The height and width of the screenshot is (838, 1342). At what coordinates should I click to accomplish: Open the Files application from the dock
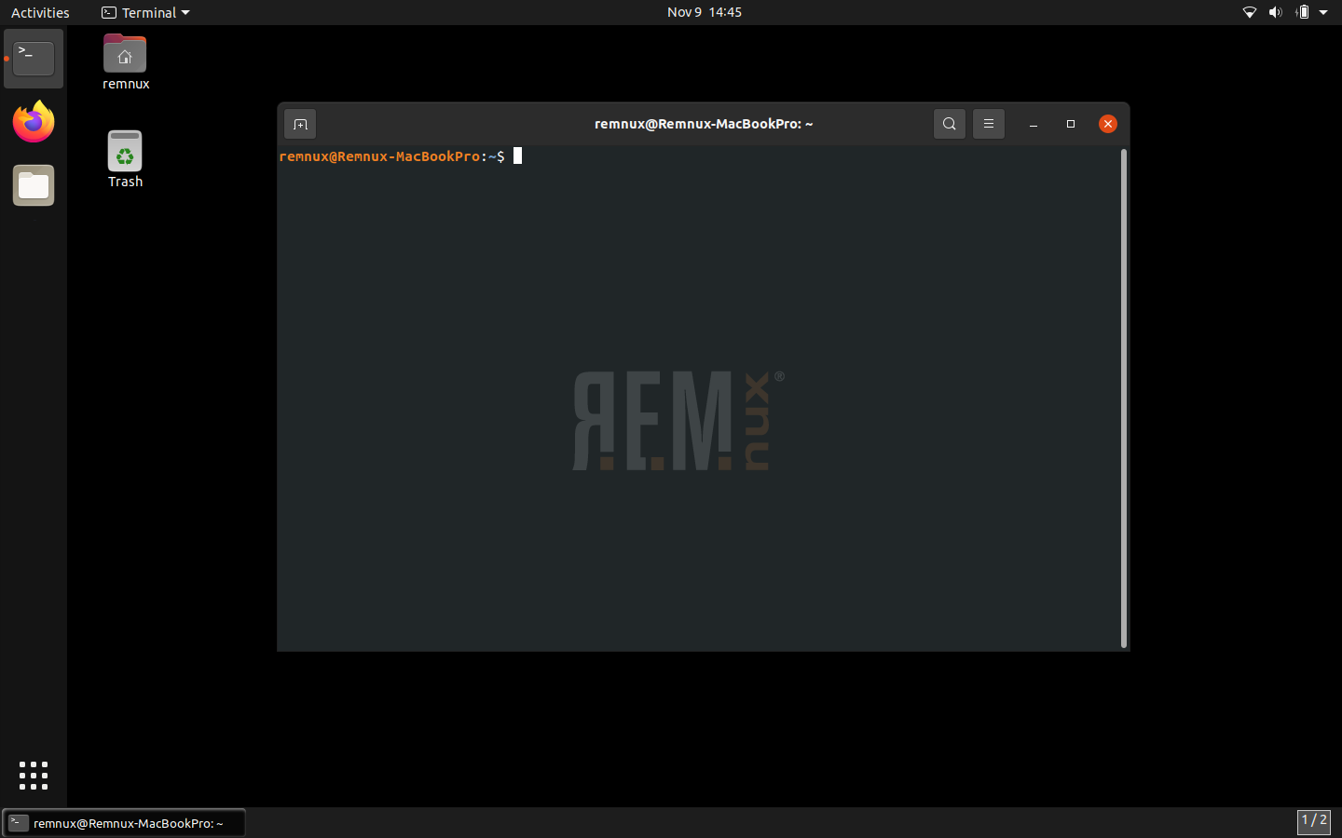point(33,185)
